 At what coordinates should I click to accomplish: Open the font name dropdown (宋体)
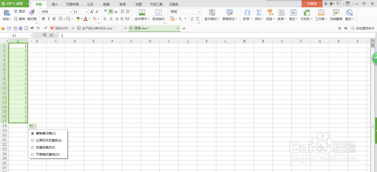pyautogui.click(x=71, y=12)
